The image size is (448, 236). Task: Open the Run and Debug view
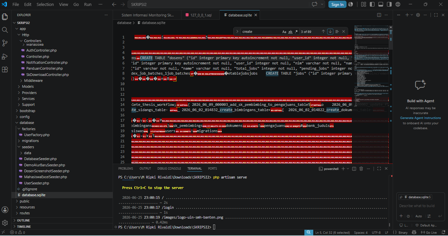5,56
